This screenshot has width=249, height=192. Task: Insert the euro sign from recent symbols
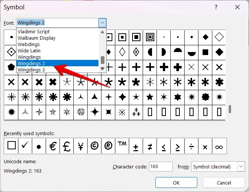click(53, 146)
